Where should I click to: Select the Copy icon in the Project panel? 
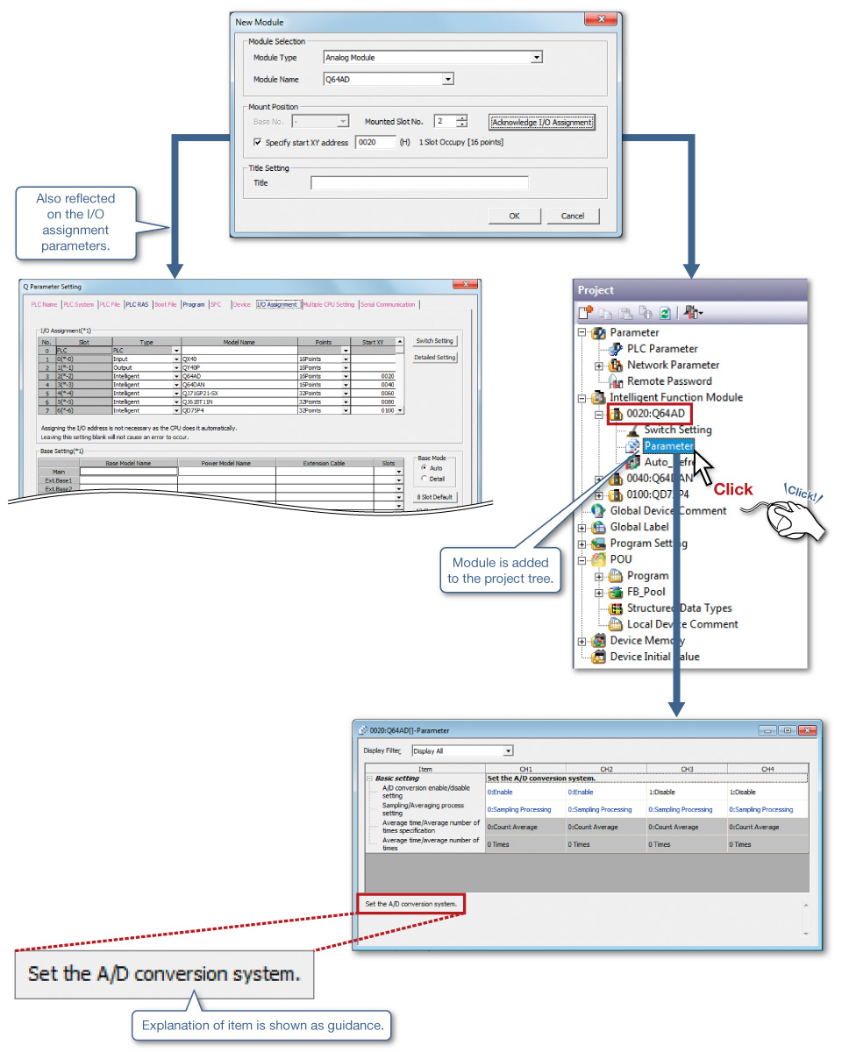pyautogui.click(x=607, y=312)
